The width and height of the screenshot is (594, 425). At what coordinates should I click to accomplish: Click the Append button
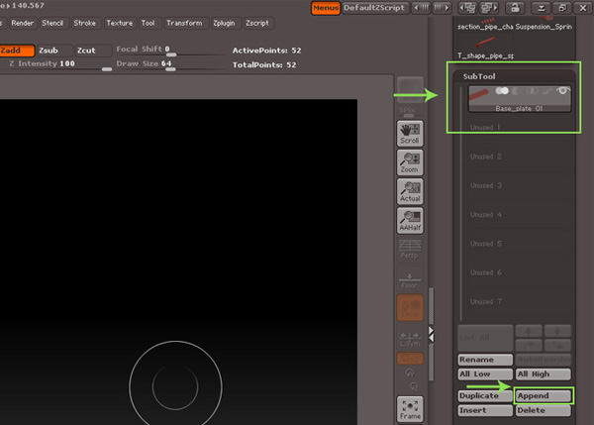coord(544,395)
